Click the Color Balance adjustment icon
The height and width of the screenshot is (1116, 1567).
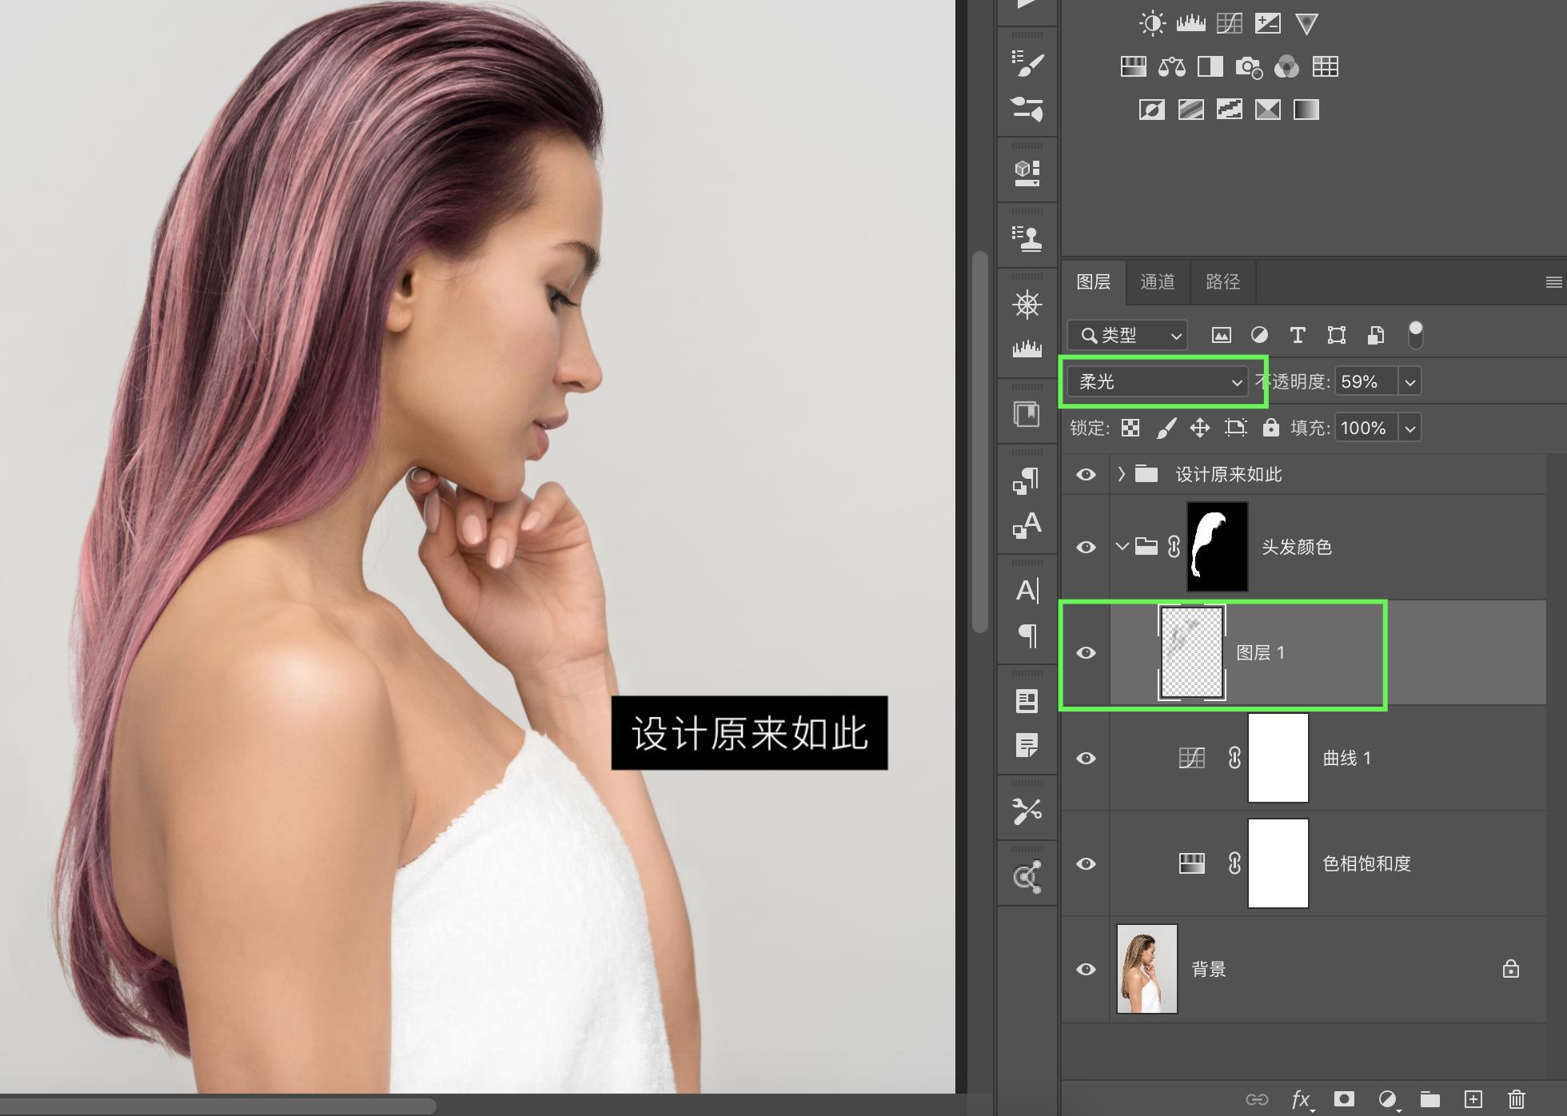pos(1171,66)
